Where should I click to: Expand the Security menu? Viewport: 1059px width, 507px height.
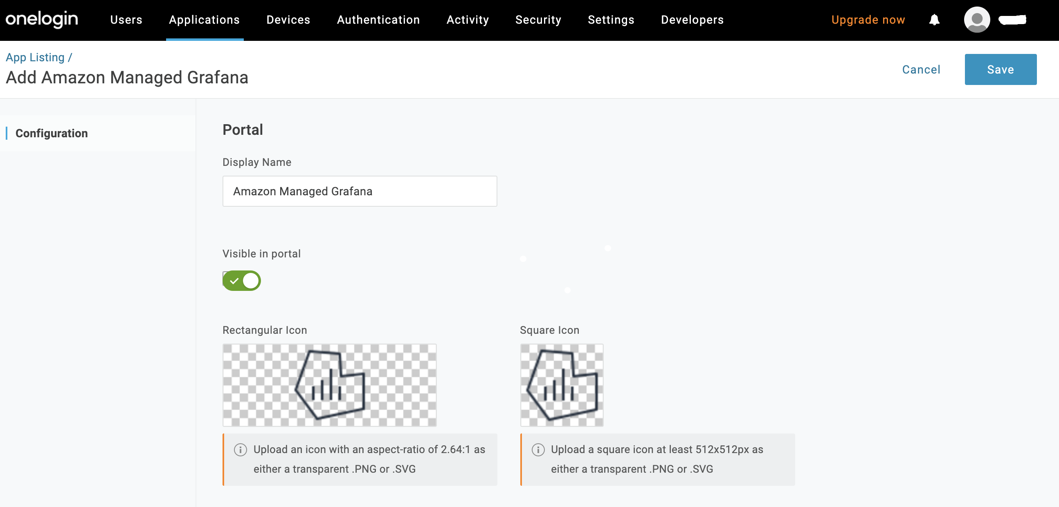tap(538, 20)
